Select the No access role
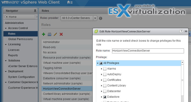 (x=67, y=52)
